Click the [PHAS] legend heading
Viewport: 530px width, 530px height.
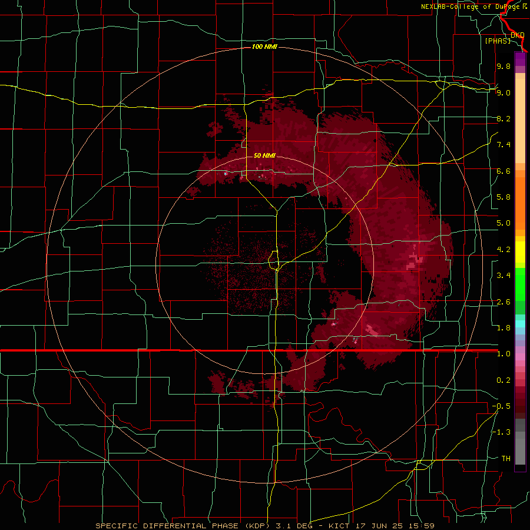498,41
